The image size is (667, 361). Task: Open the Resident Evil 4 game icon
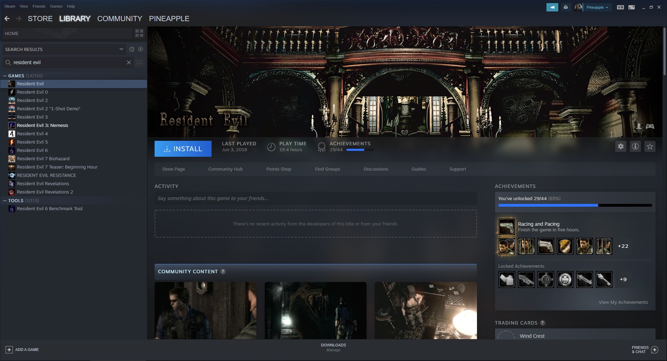tap(12, 134)
